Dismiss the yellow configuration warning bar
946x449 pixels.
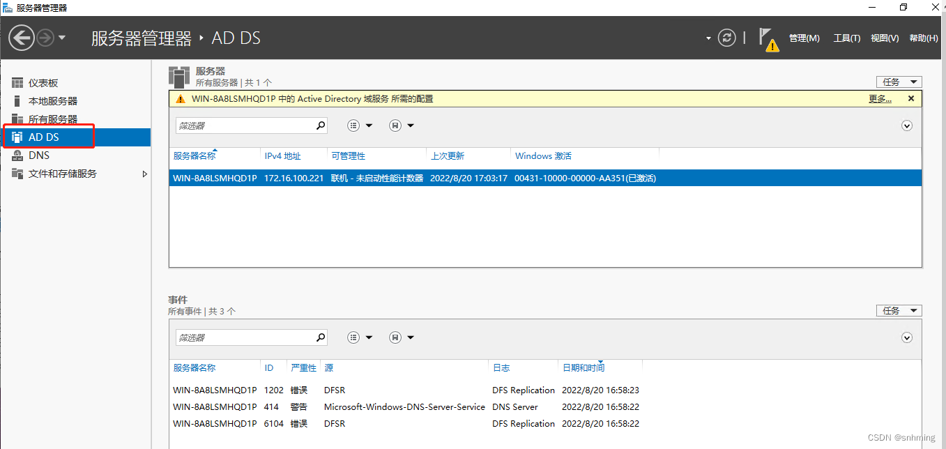910,99
